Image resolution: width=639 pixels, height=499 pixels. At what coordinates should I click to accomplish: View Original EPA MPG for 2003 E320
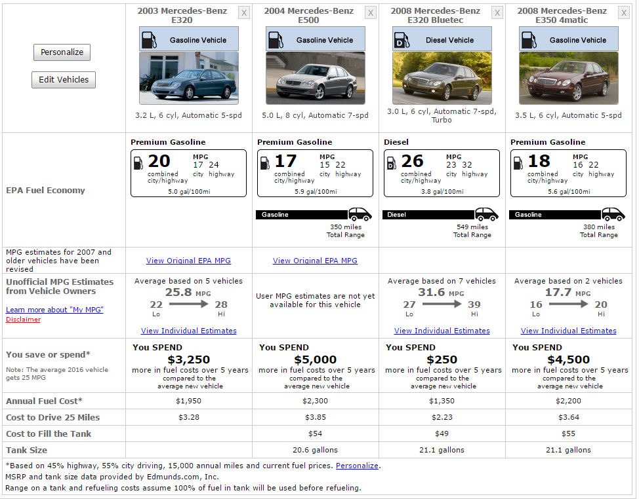click(x=188, y=261)
